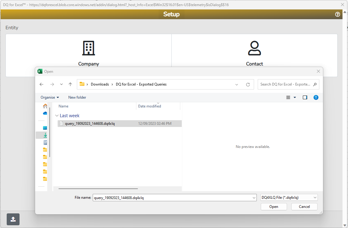The image size is (348, 228).
Task: Click the search magnifier icon
Action: (315, 84)
